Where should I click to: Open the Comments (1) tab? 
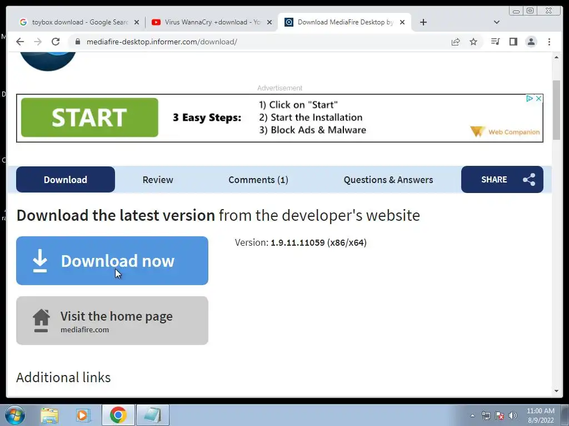click(258, 180)
